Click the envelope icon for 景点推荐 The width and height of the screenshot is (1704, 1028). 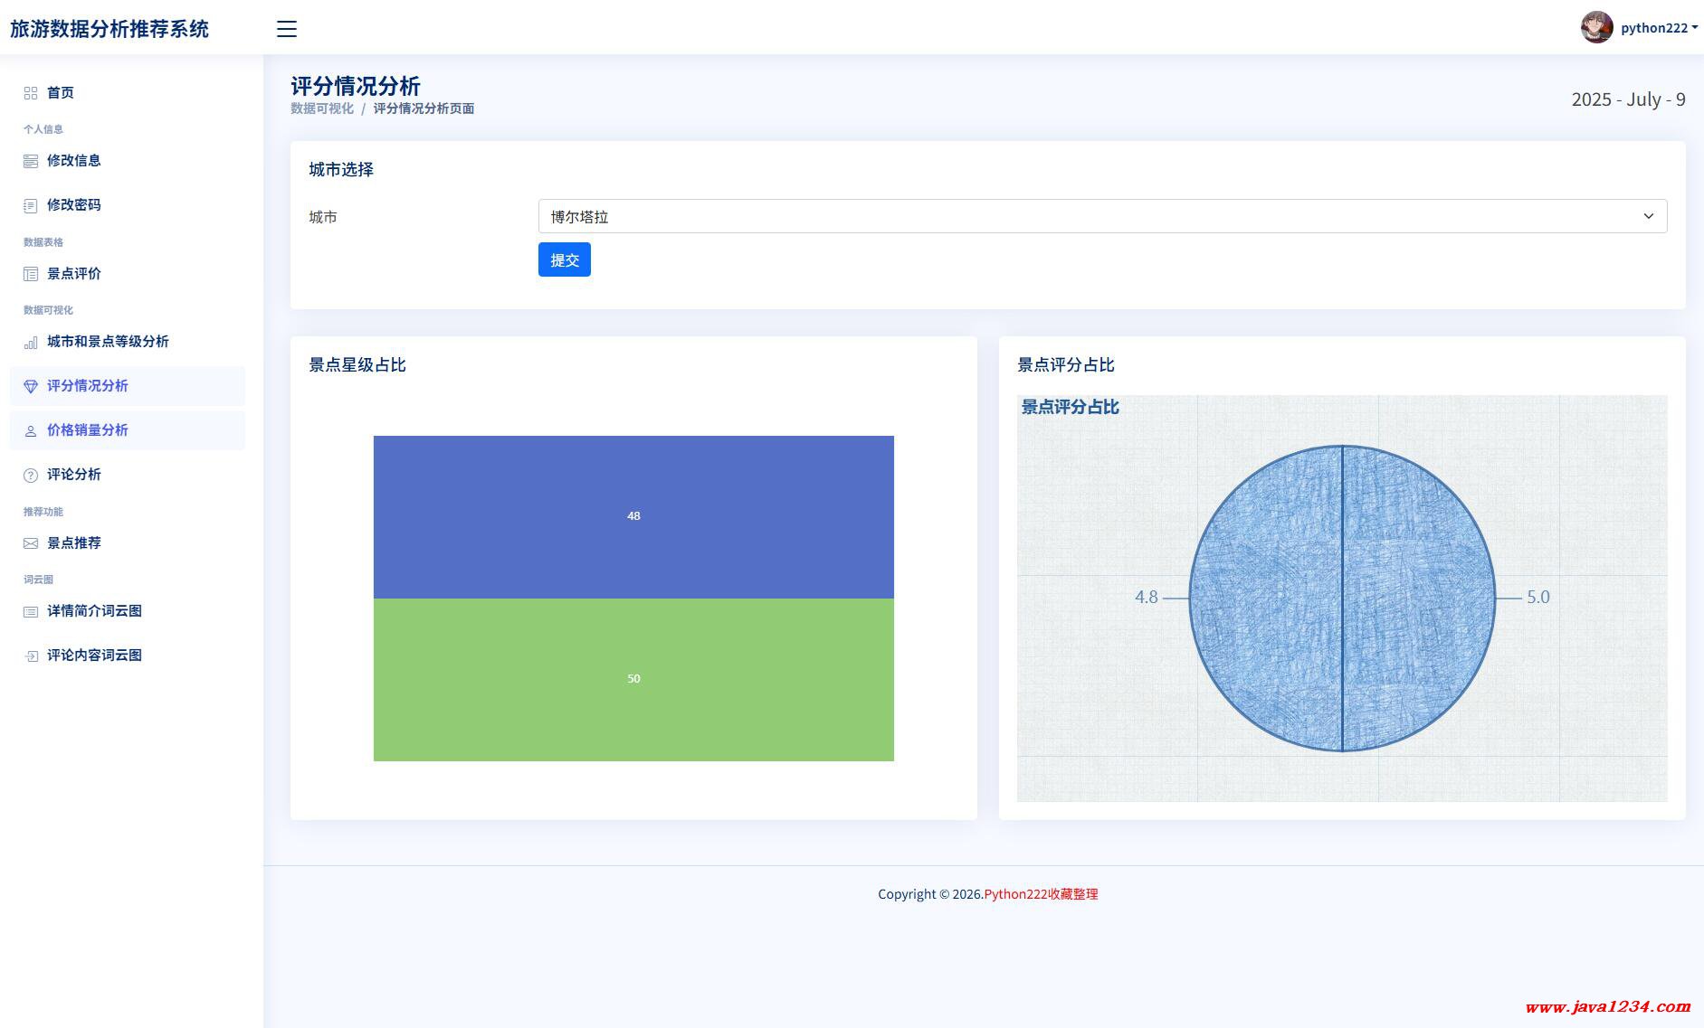coord(31,543)
